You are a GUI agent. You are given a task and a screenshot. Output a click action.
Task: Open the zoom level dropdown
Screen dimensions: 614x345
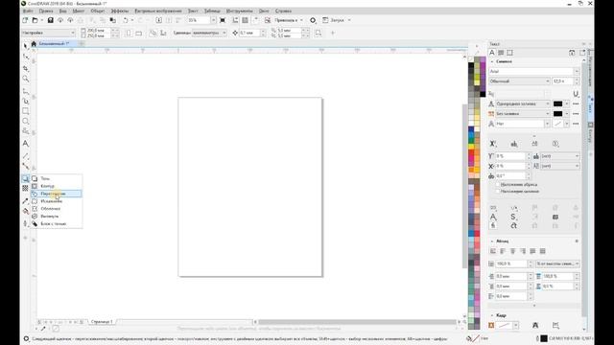213,20
